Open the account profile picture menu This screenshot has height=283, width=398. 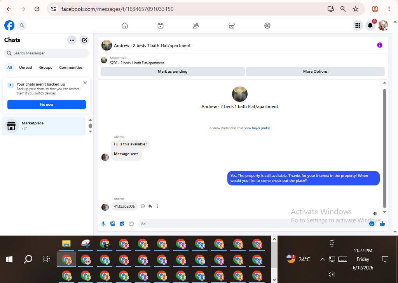383,25
